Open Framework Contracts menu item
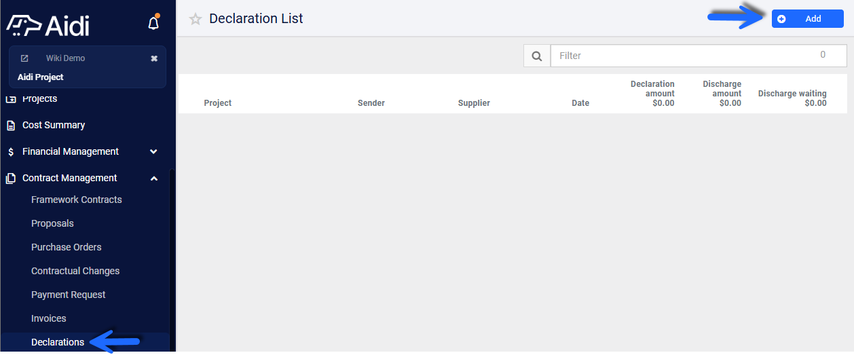The width and height of the screenshot is (854, 355). (77, 200)
